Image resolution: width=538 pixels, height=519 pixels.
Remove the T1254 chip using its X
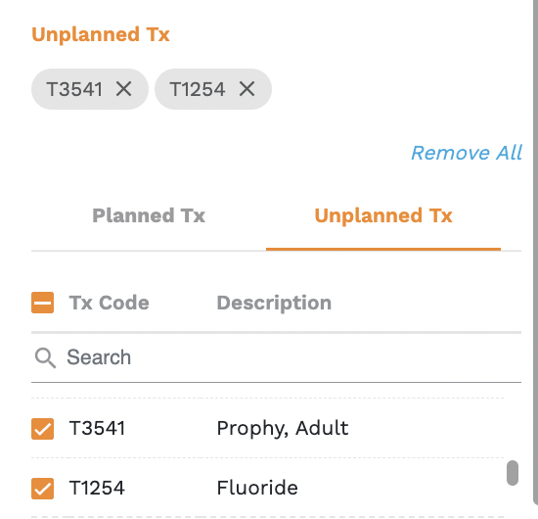(x=247, y=89)
